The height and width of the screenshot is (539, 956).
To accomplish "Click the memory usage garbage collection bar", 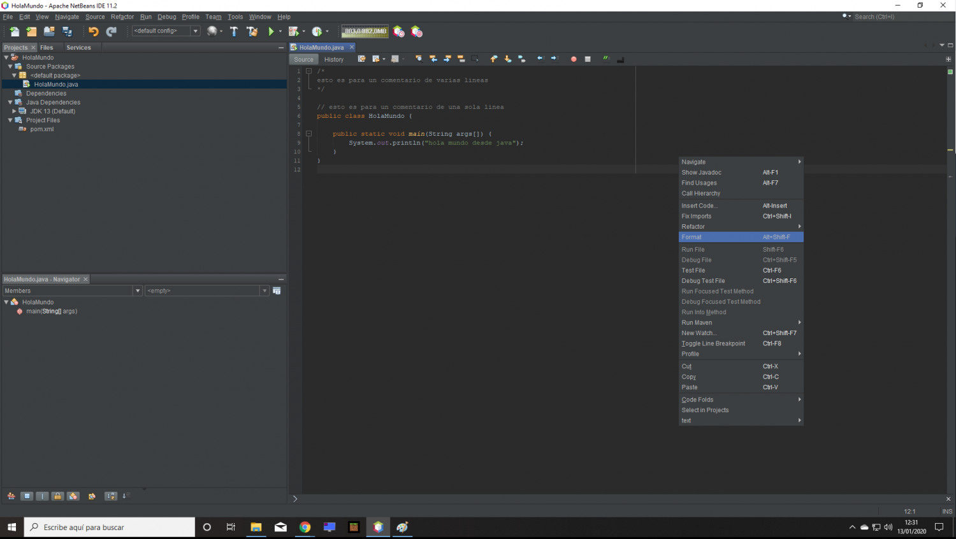I will (x=365, y=31).
